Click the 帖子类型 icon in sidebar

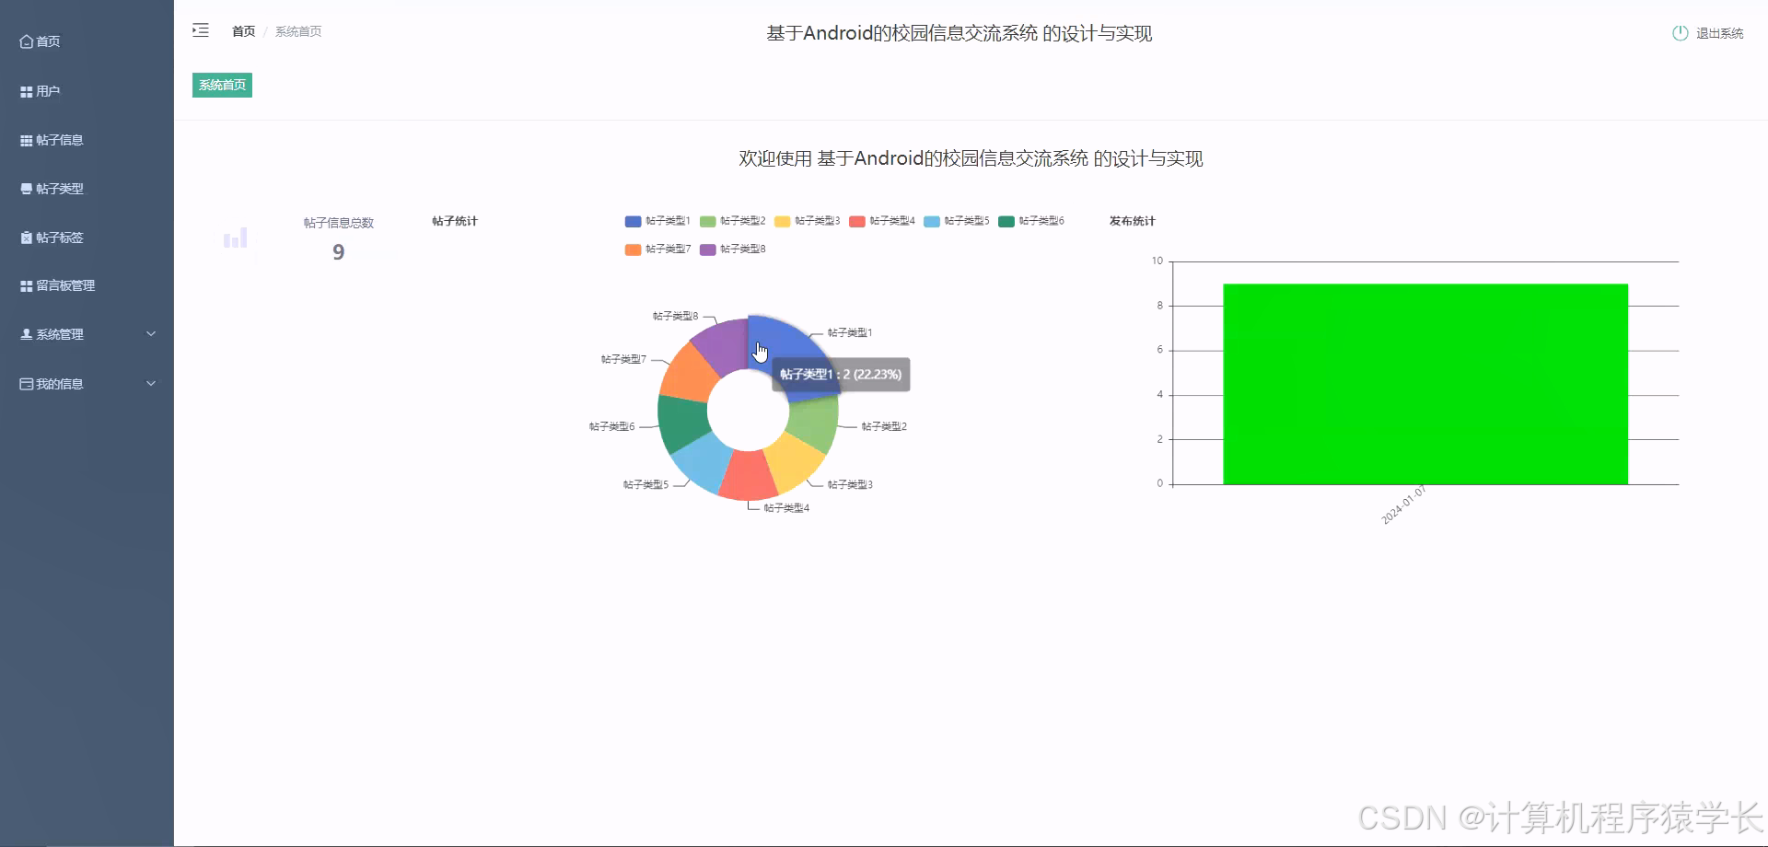[27, 189]
